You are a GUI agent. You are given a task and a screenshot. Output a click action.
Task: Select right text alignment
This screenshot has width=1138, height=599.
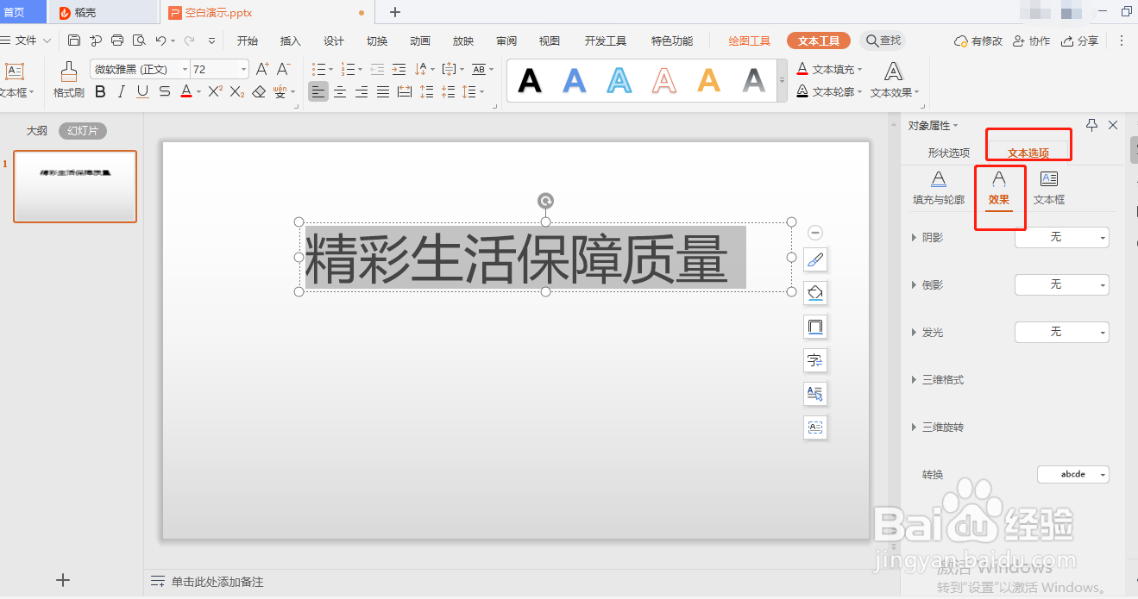click(x=362, y=92)
